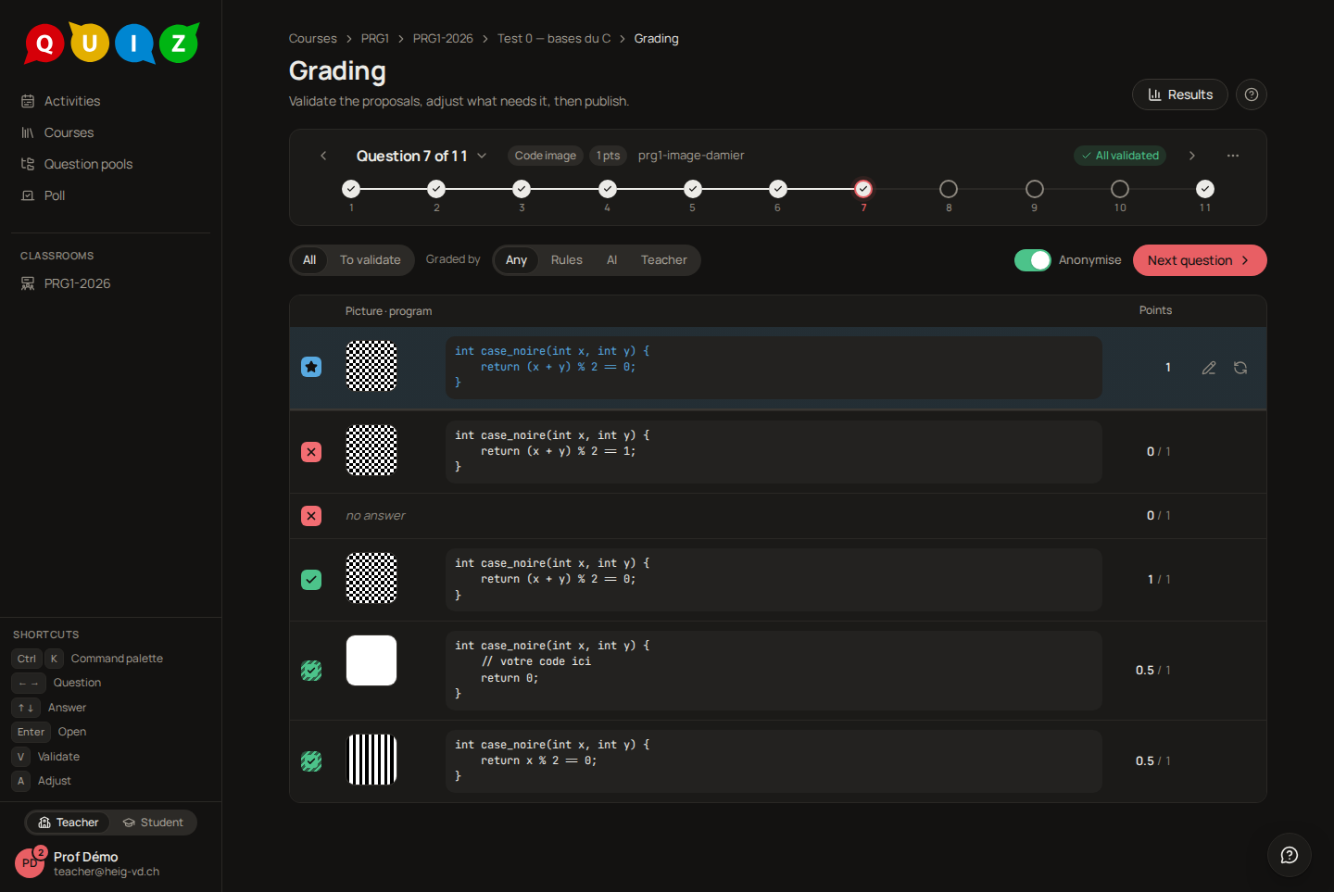Click the green check on the 1 / 1 answer

(311, 580)
